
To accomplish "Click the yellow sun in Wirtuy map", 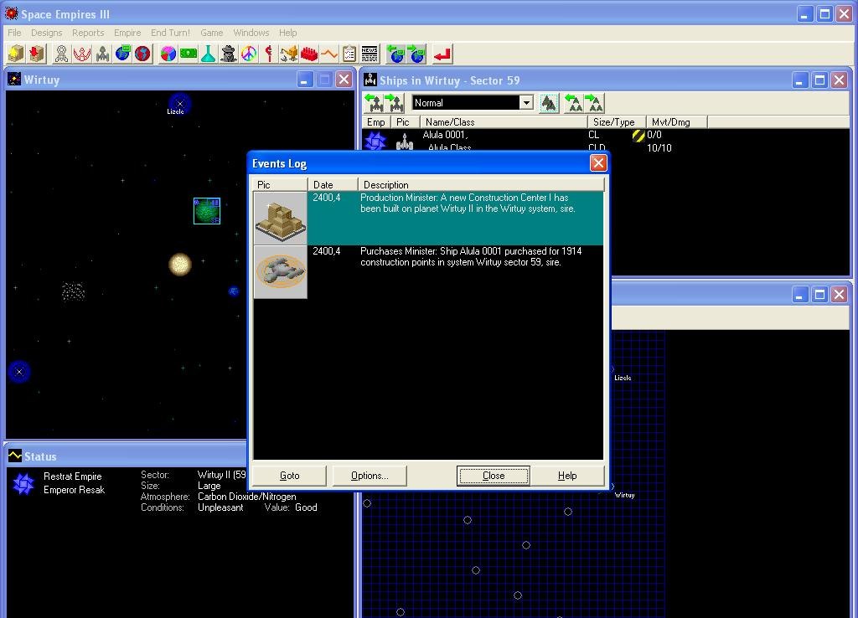I will coord(180,265).
